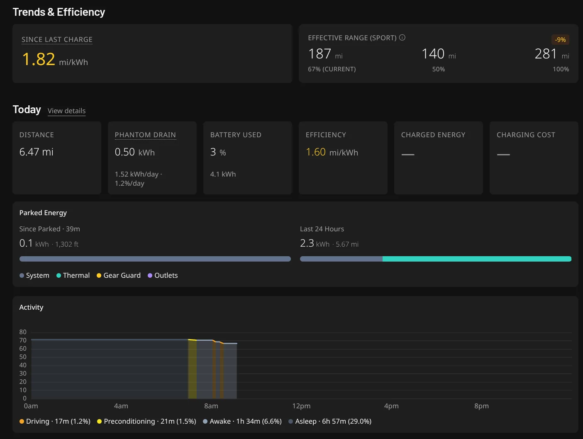Click the Awake legend marker
Image resolution: width=583 pixels, height=439 pixels.
tap(205, 422)
